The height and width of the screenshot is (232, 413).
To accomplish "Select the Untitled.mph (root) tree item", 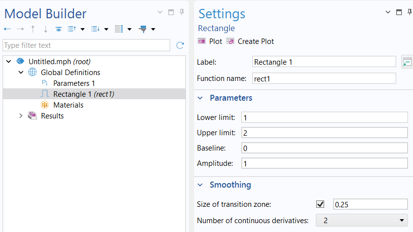I will pos(60,61).
